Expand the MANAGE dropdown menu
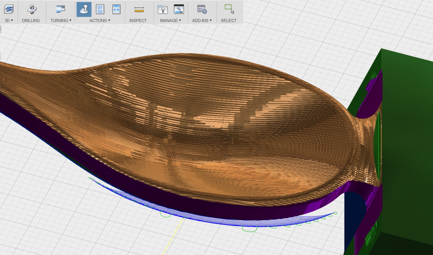433x255 pixels. pos(171,20)
